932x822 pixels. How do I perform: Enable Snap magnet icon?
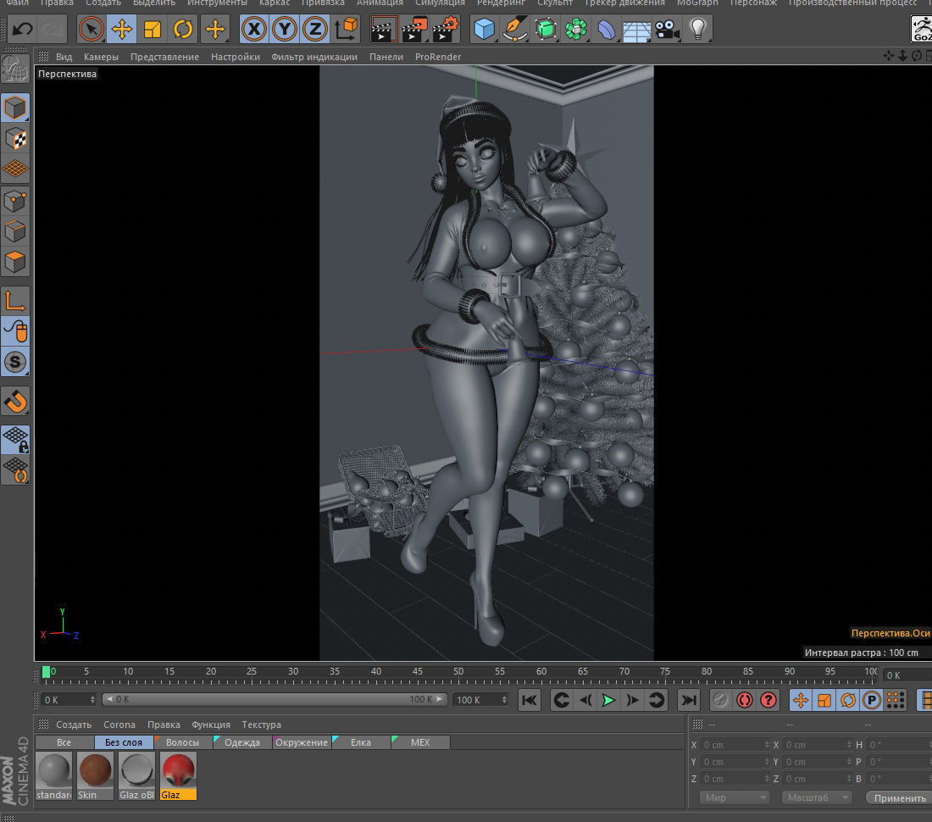[15, 401]
